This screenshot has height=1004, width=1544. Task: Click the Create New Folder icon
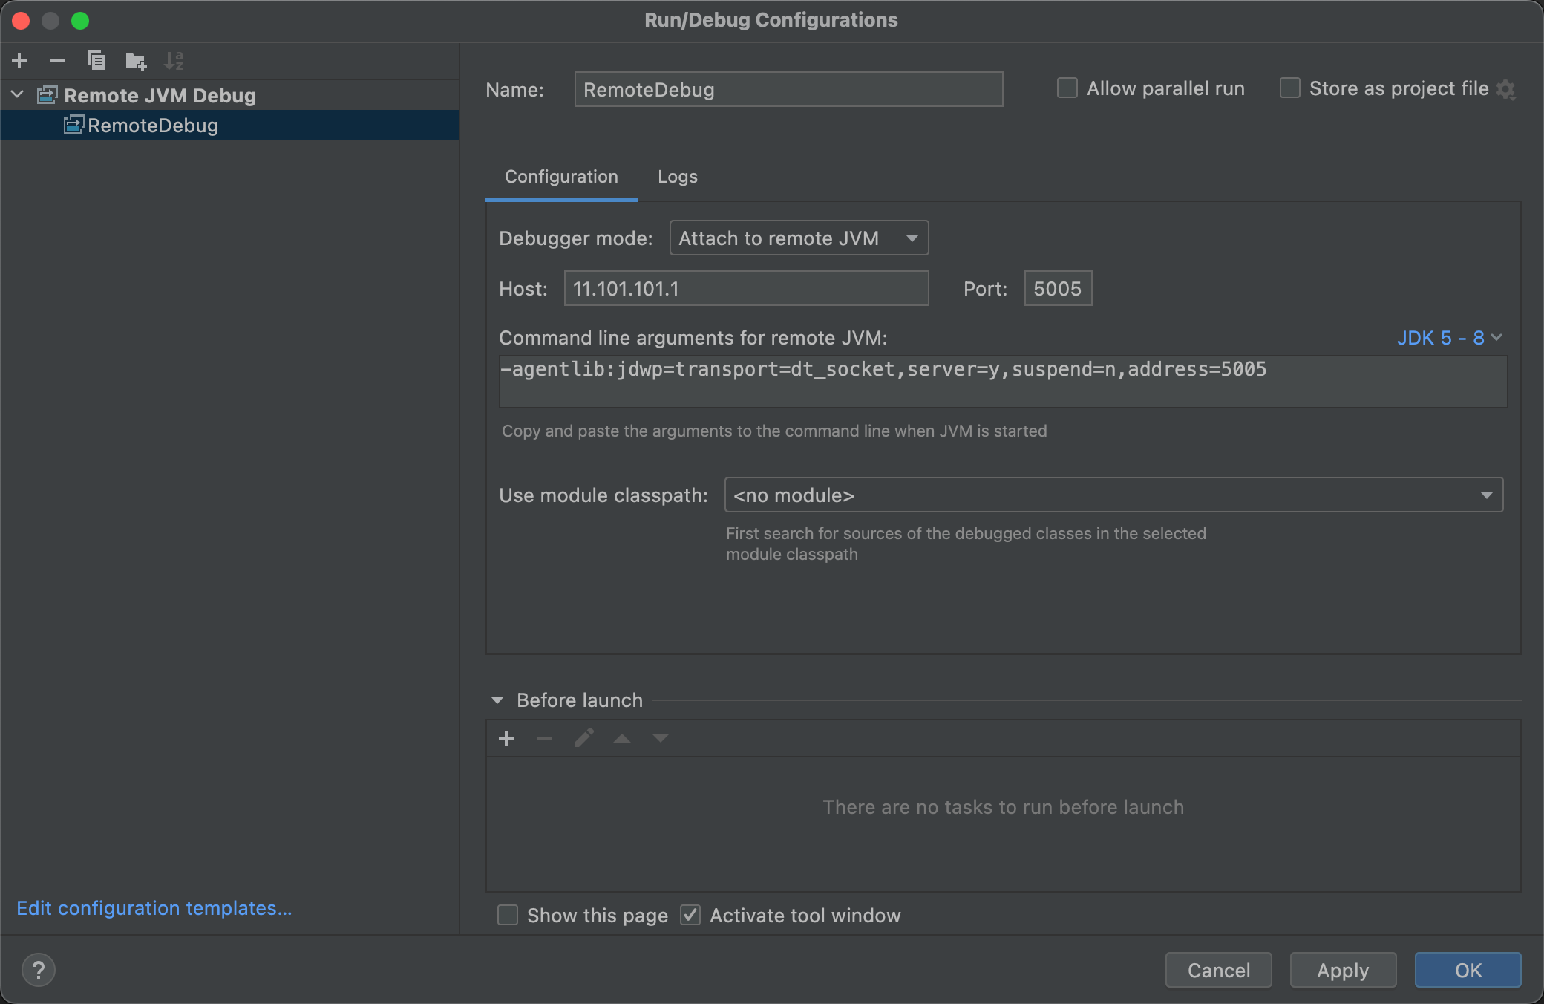pyautogui.click(x=136, y=61)
